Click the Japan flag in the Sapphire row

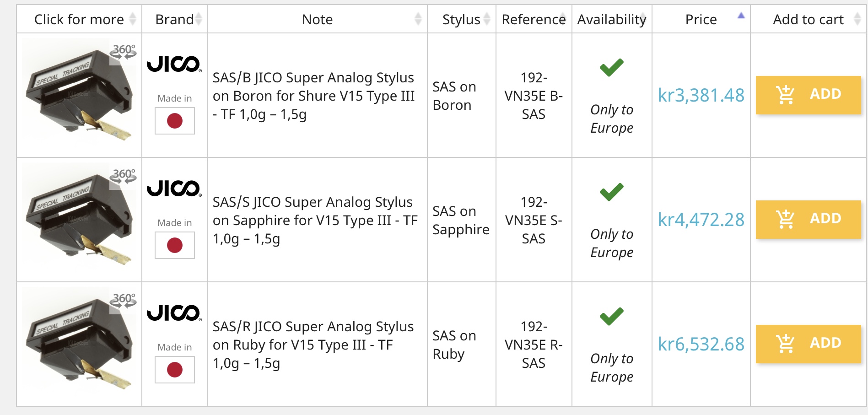click(x=174, y=245)
